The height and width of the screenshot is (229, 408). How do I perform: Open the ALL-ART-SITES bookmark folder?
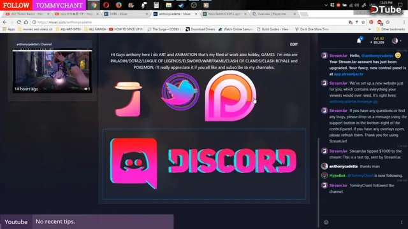[x=68, y=29]
